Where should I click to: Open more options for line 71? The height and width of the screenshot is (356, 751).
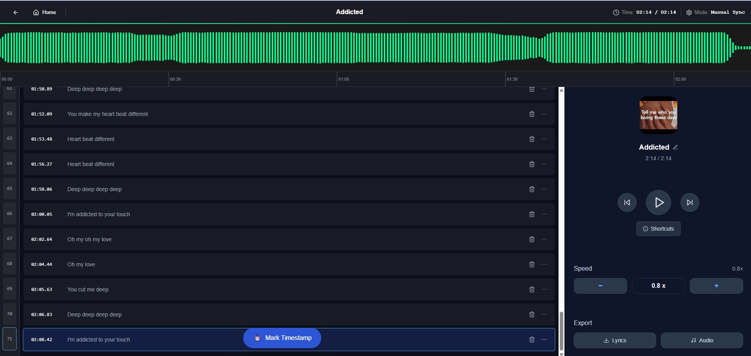(x=544, y=340)
